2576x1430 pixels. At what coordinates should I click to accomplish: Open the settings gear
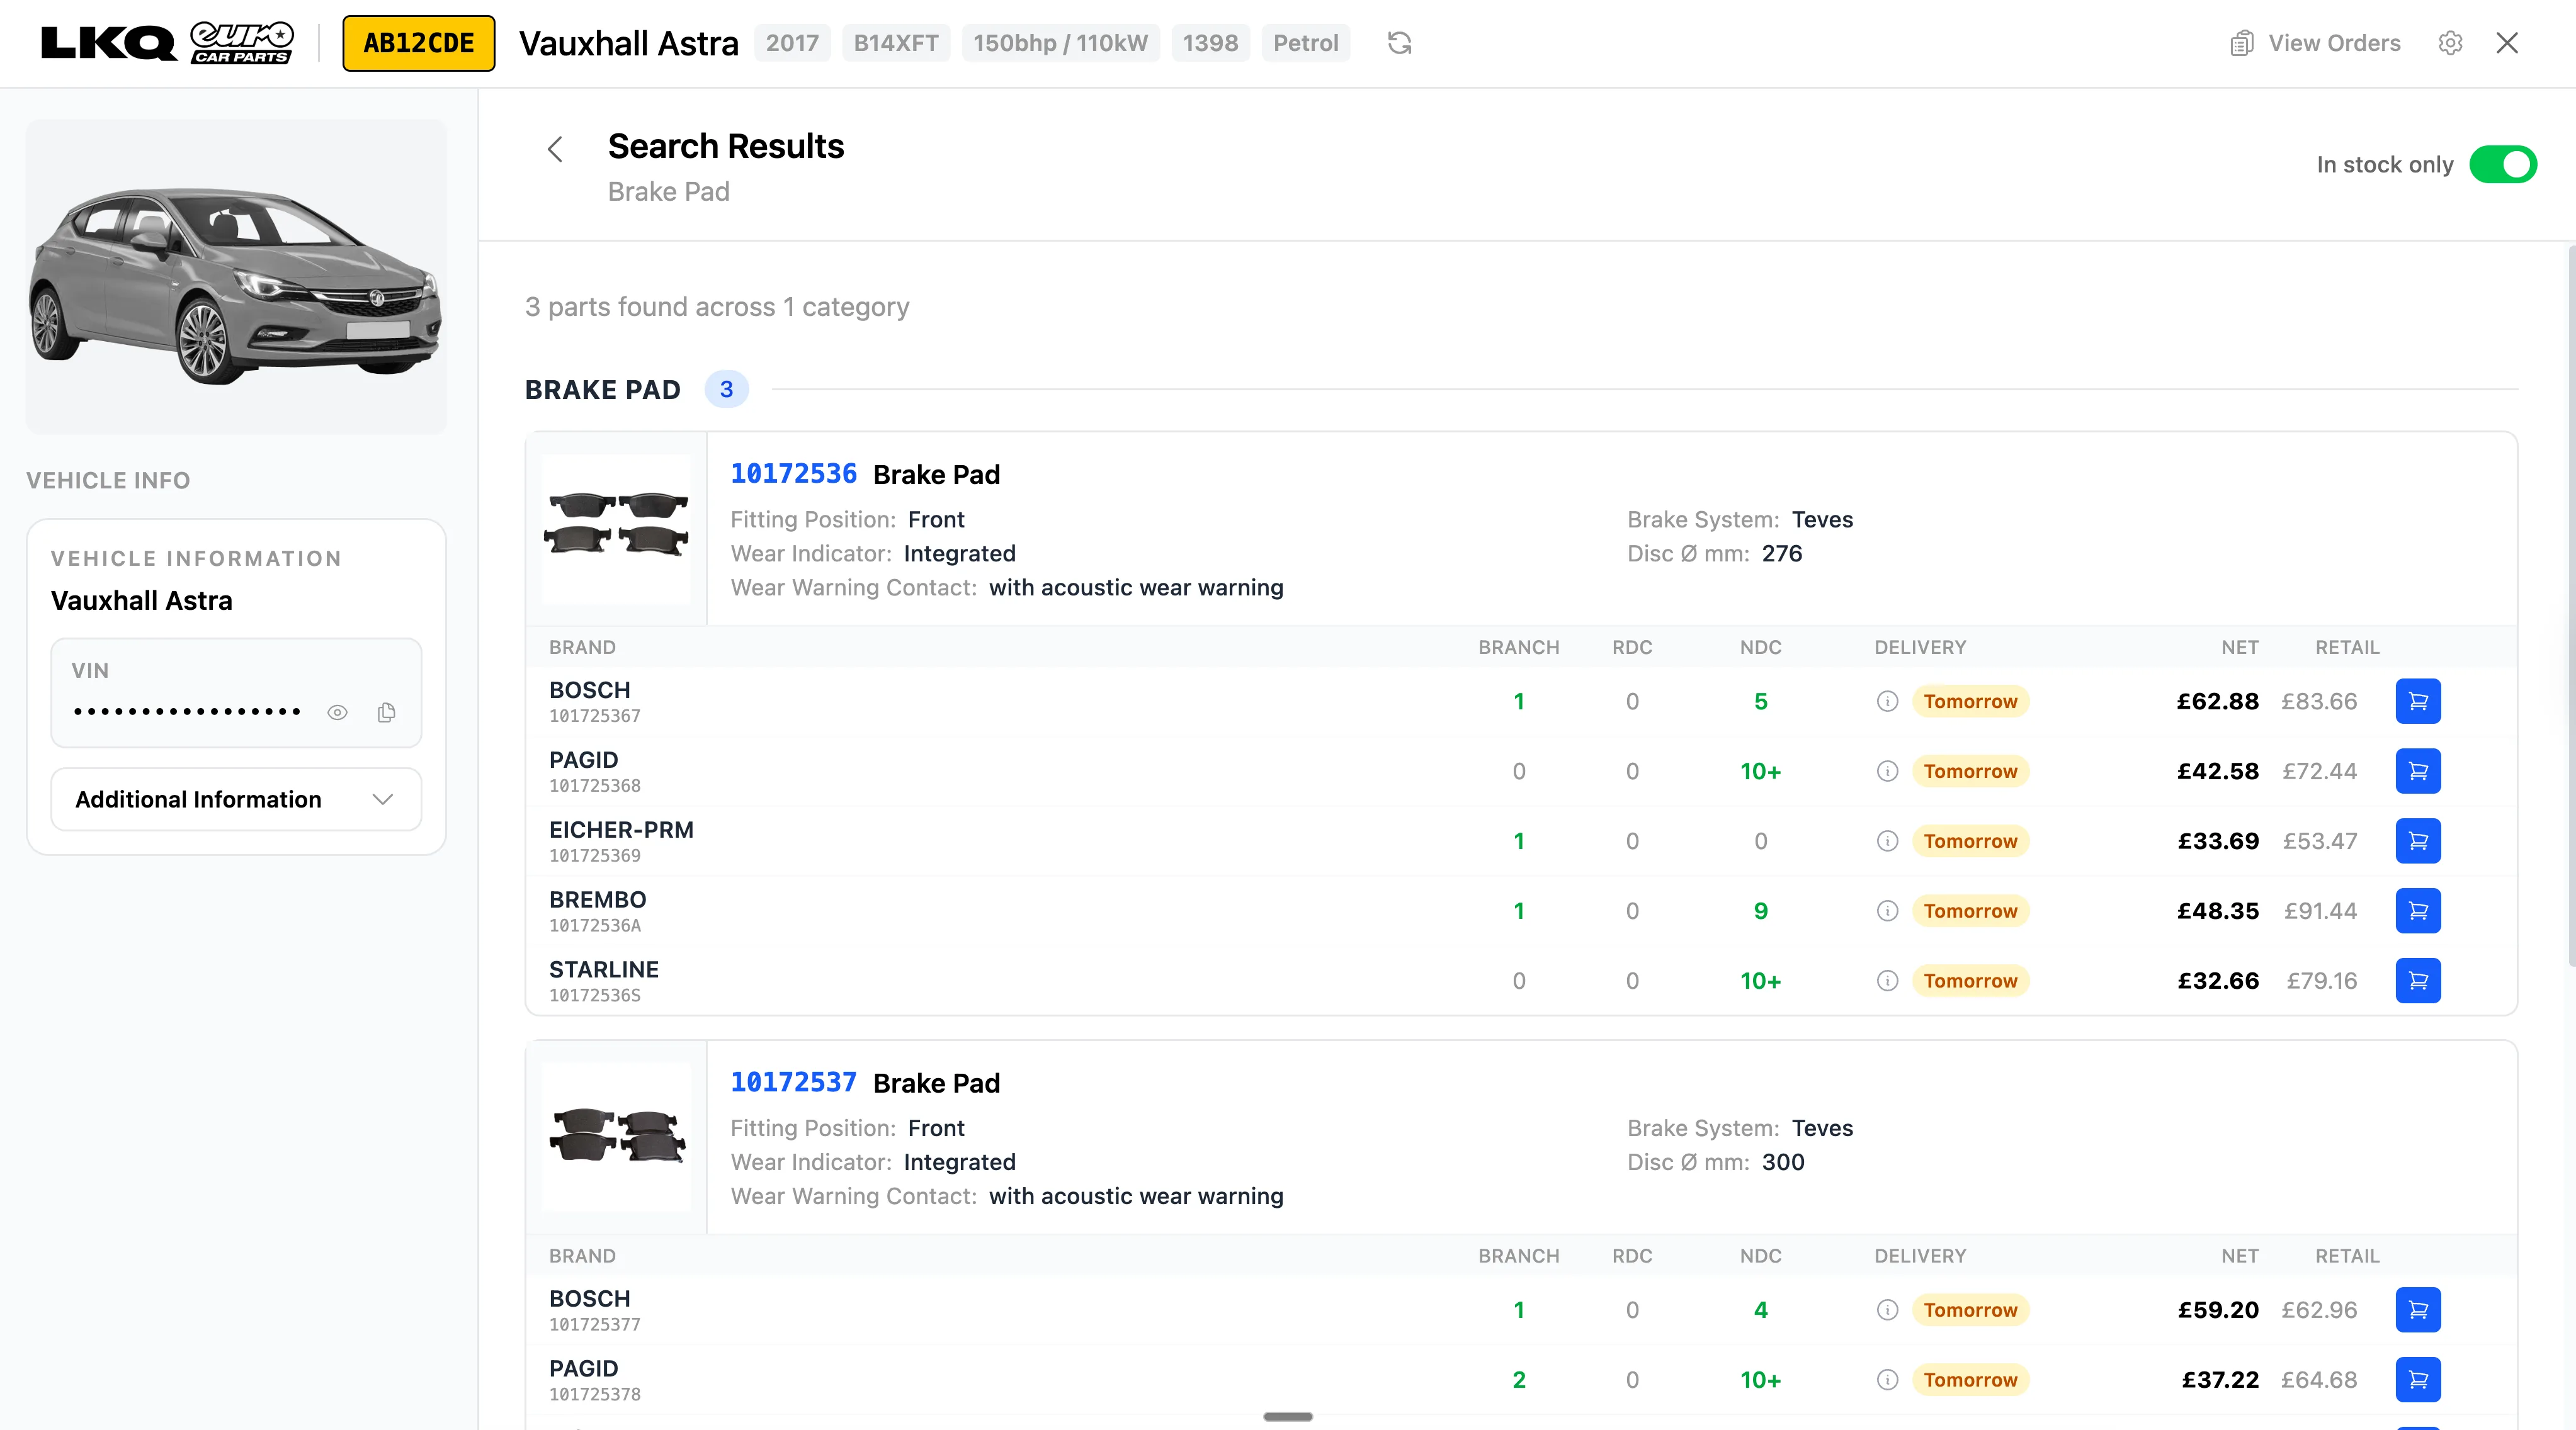[x=2450, y=43]
